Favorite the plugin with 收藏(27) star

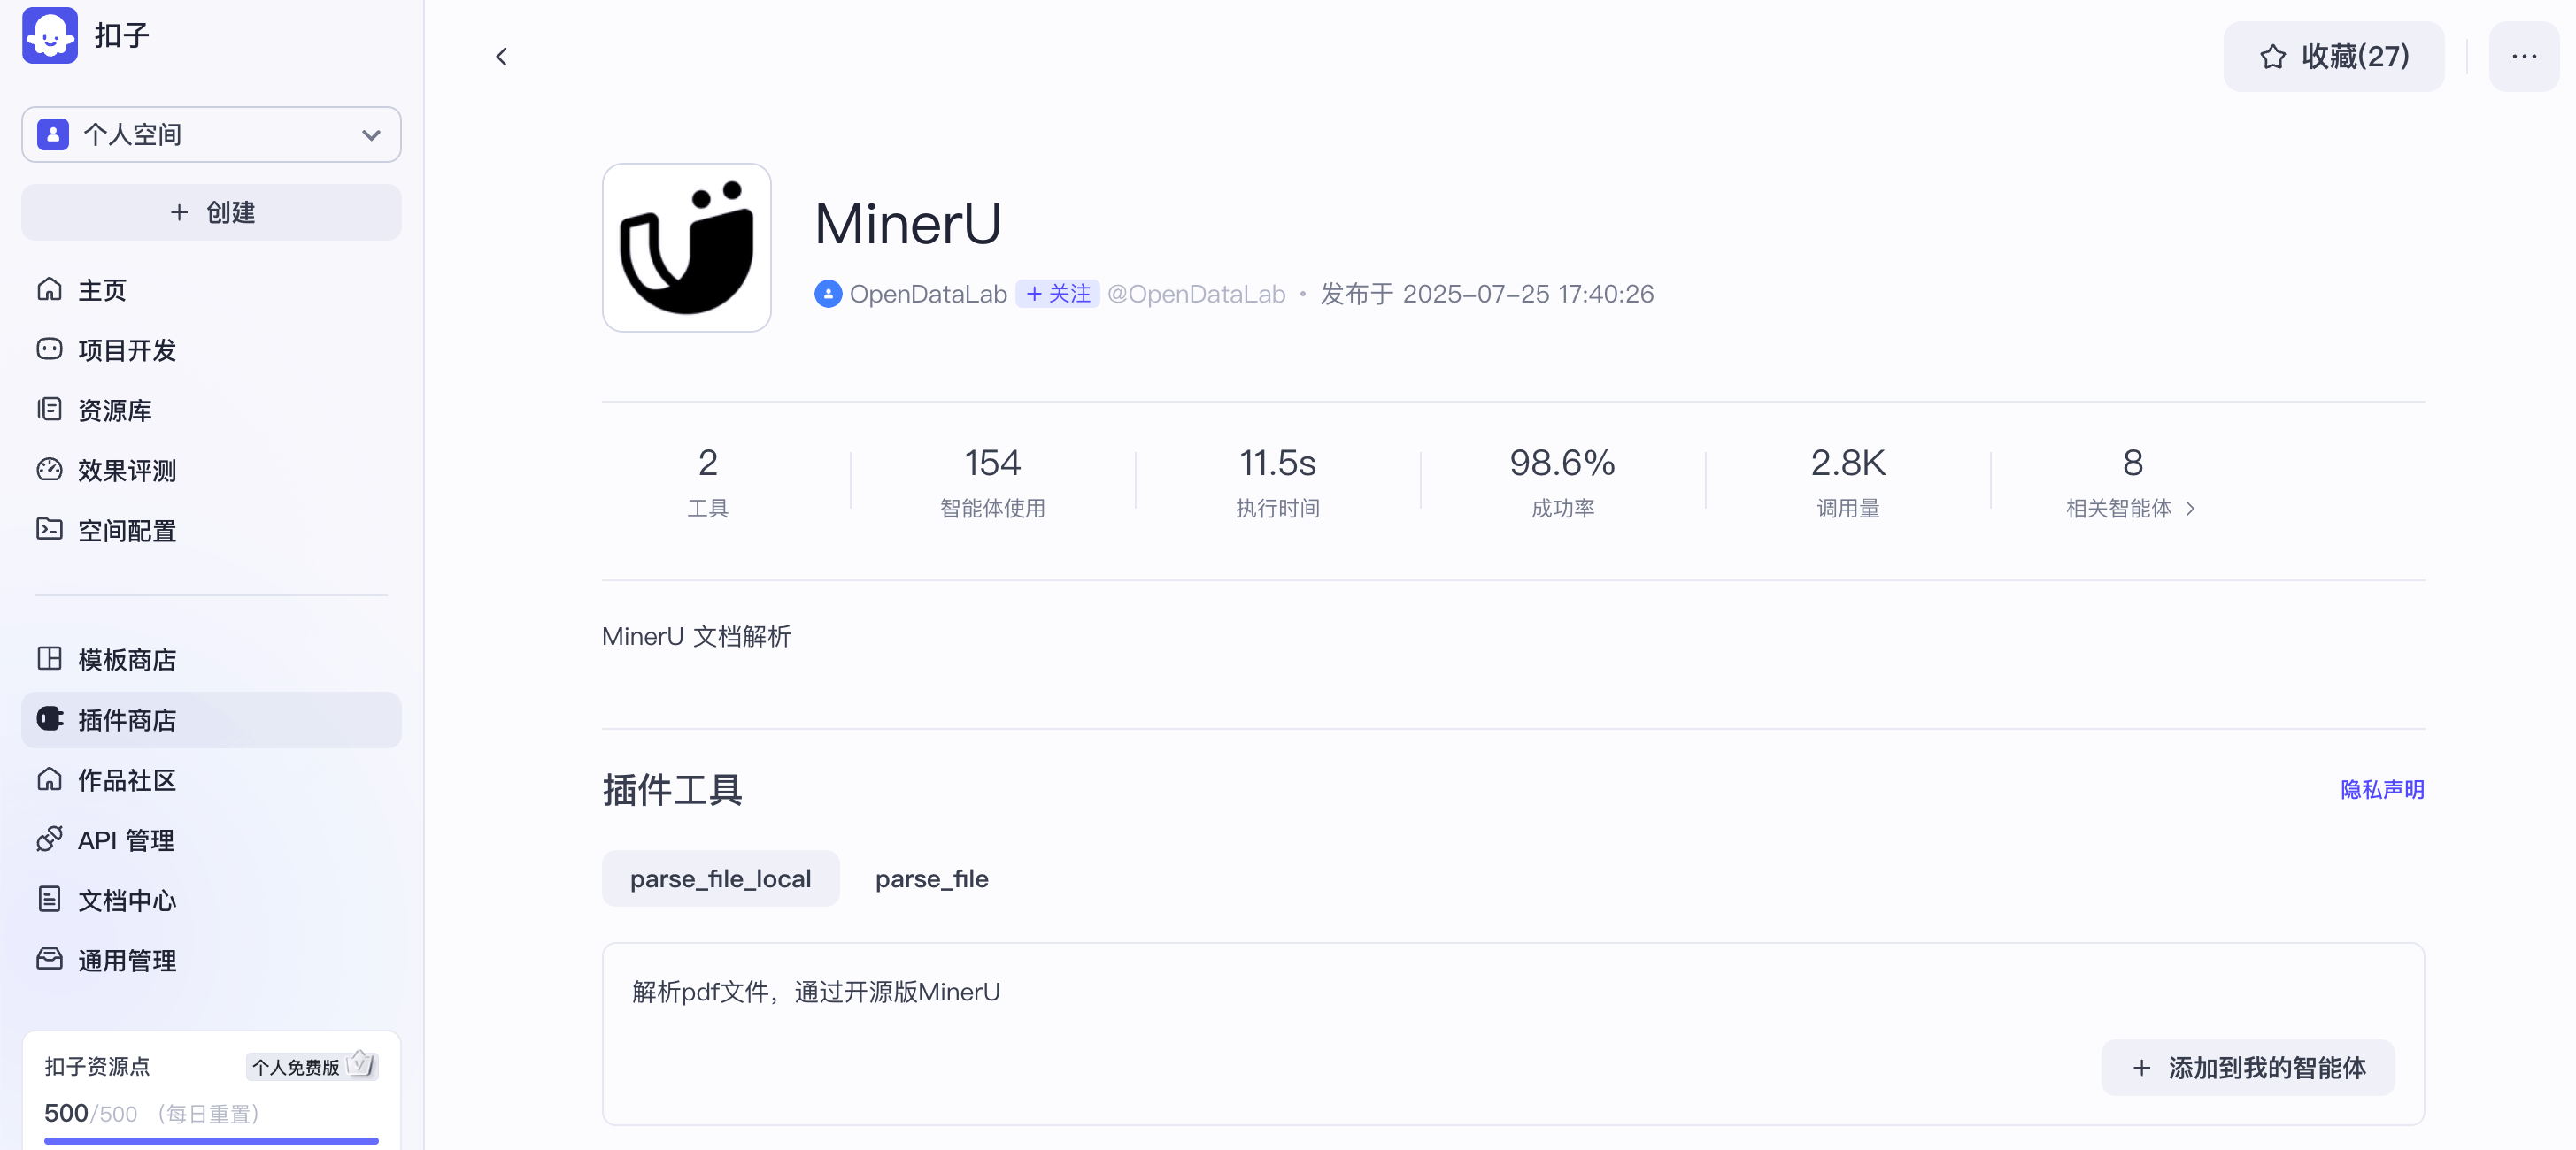pyautogui.click(x=2333, y=57)
